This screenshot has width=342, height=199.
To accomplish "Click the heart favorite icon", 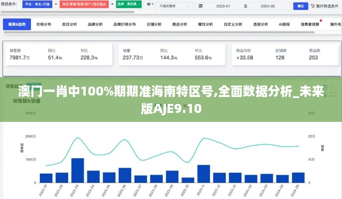I will pos(148,4).
